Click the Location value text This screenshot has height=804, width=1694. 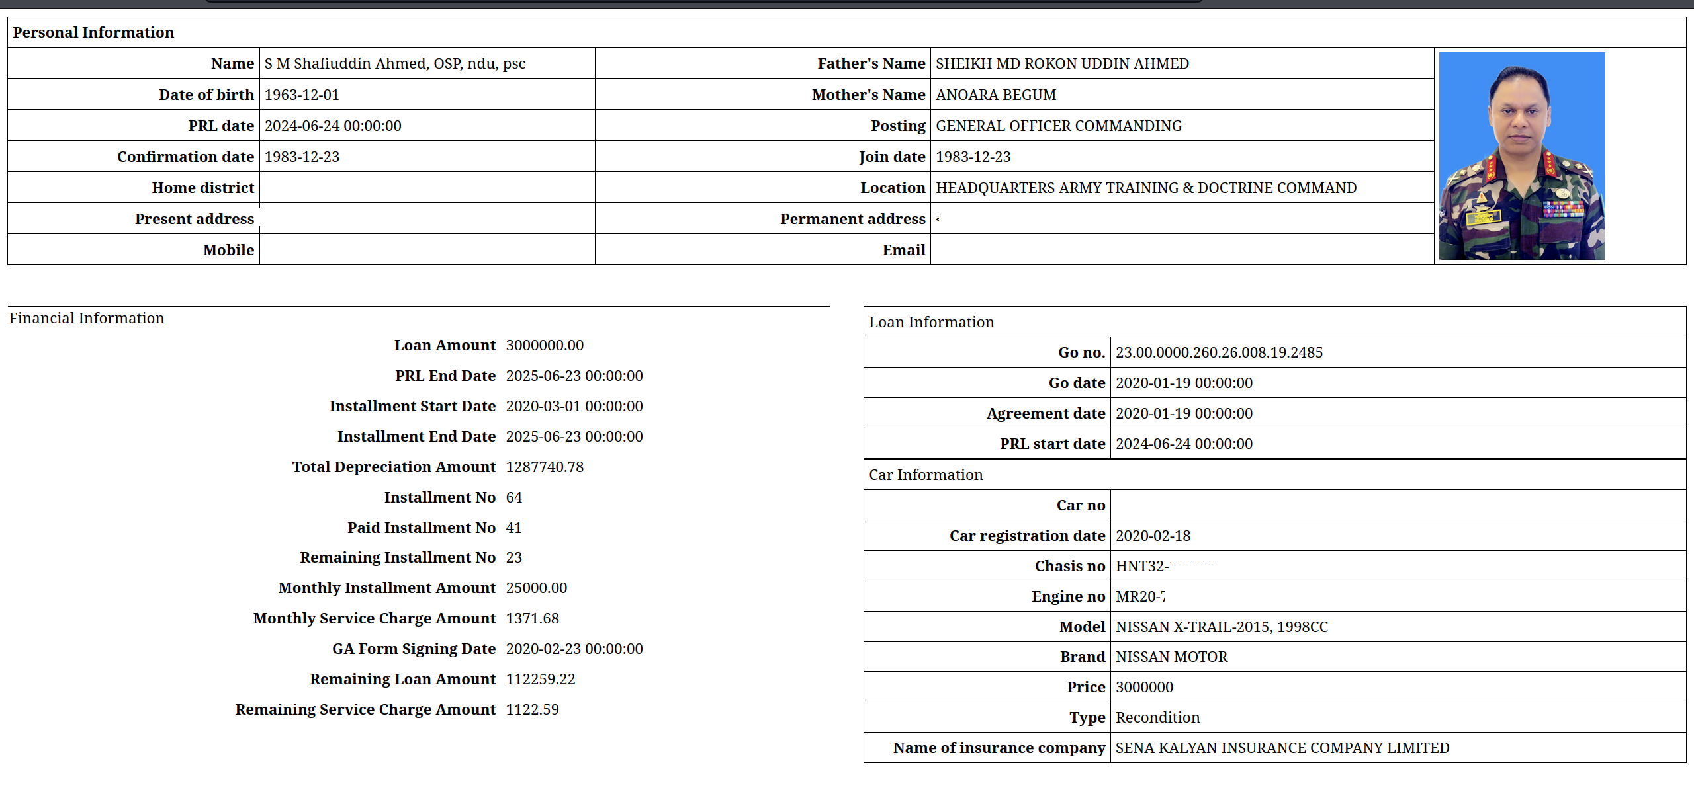pyautogui.click(x=1145, y=188)
